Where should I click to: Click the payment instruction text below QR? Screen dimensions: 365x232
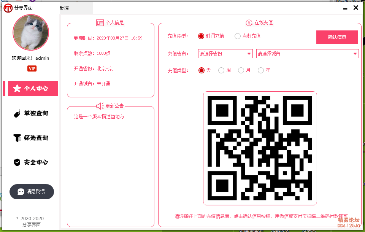[x=261, y=216]
